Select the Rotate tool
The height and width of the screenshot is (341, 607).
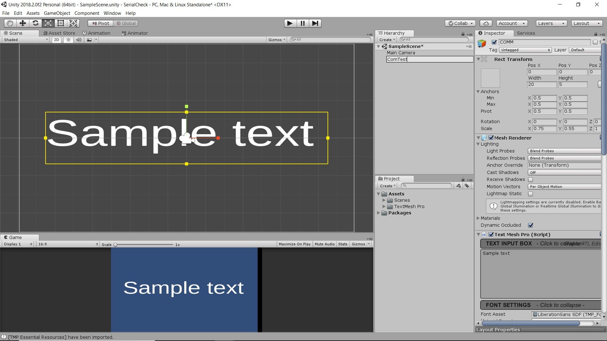[x=35, y=23]
